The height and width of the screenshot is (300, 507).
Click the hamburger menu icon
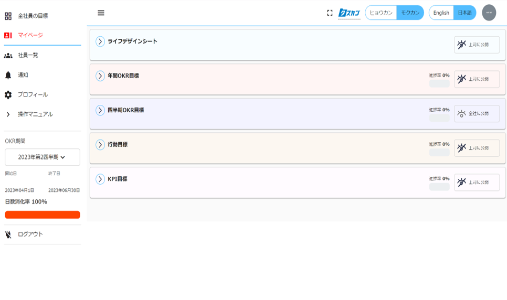(x=101, y=13)
